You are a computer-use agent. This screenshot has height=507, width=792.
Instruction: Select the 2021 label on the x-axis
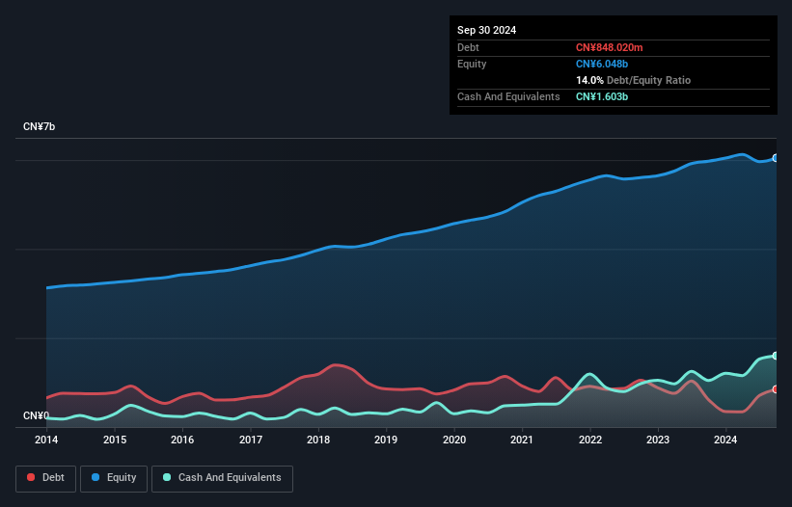click(522, 440)
